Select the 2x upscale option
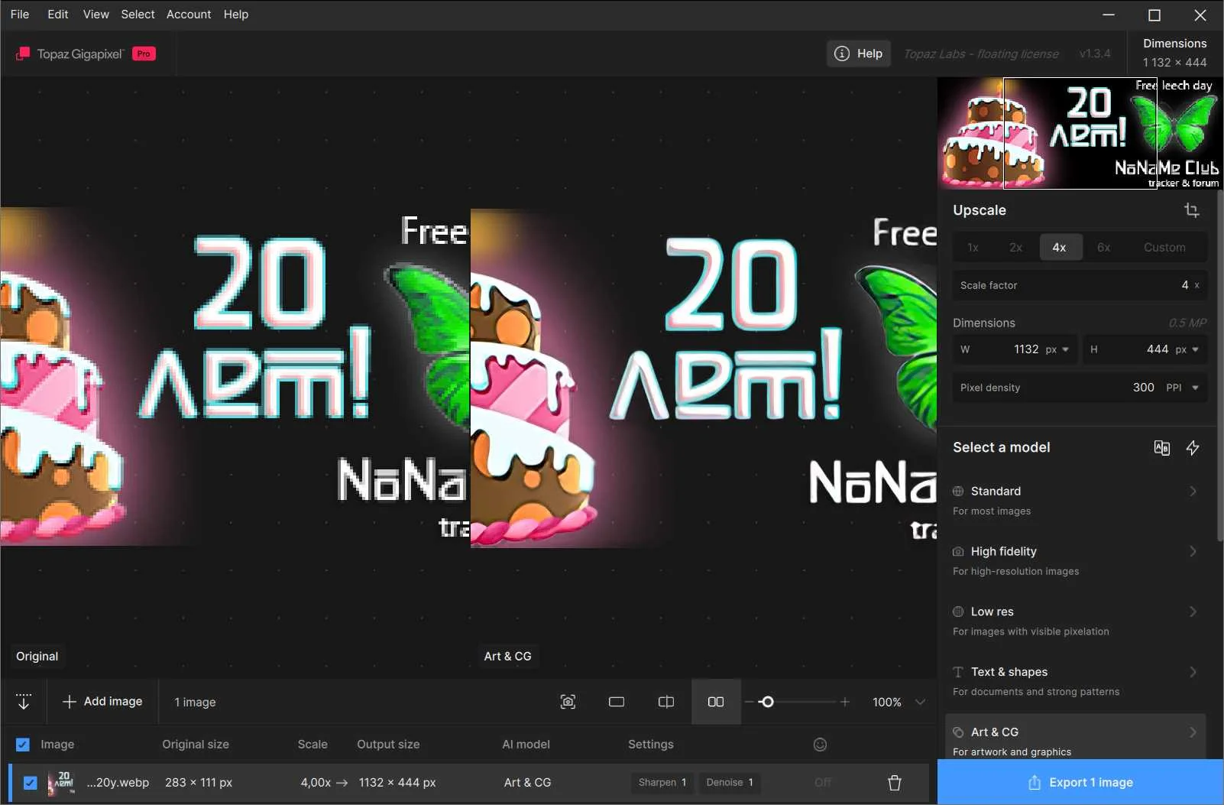 coord(1015,248)
